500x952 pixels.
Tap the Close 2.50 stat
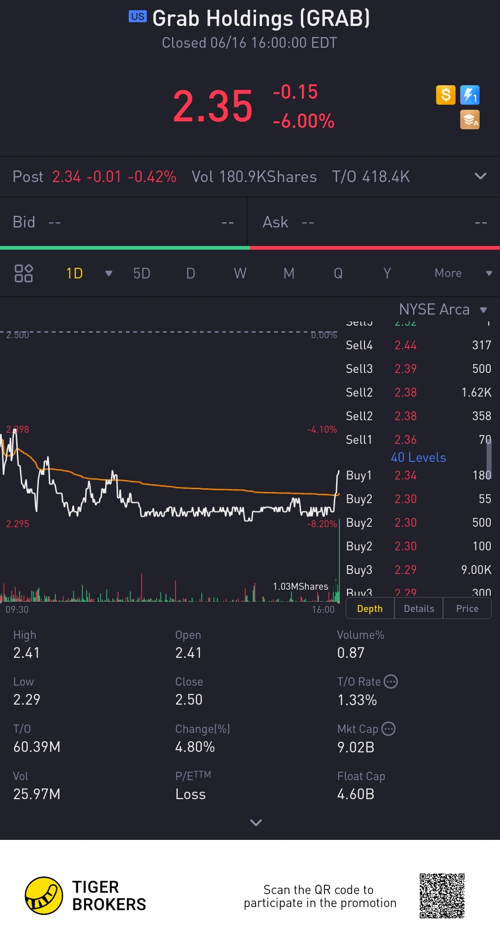tap(189, 691)
